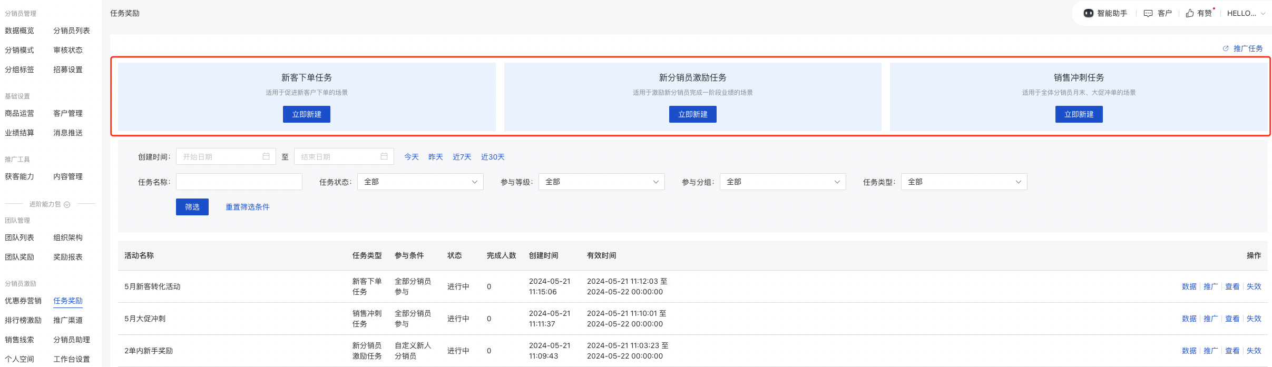The height and width of the screenshot is (367, 1272).
Task: Click the 客户 chat icon
Action: pyautogui.click(x=1148, y=13)
